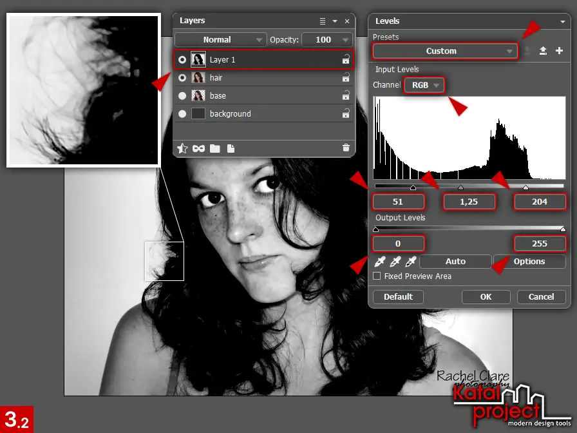
Task: Click the Auto button in Levels
Action: point(455,261)
